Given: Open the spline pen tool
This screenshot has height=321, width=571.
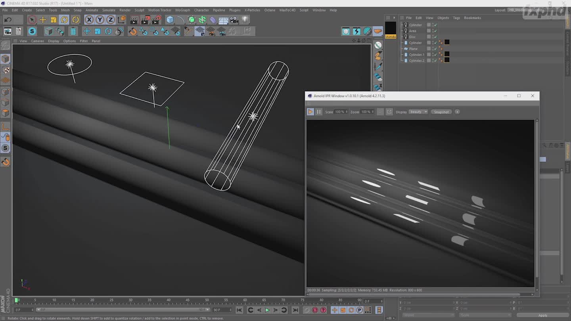Looking at the screenshot, I should coord(181,19).
